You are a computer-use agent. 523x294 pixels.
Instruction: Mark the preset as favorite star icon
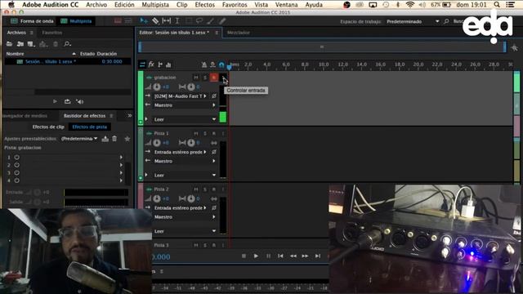click(x=127, y=139)
